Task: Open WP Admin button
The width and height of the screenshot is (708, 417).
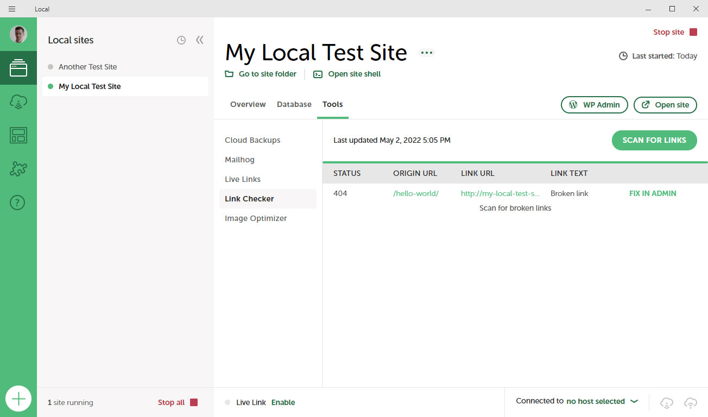Action: [595, 105]
